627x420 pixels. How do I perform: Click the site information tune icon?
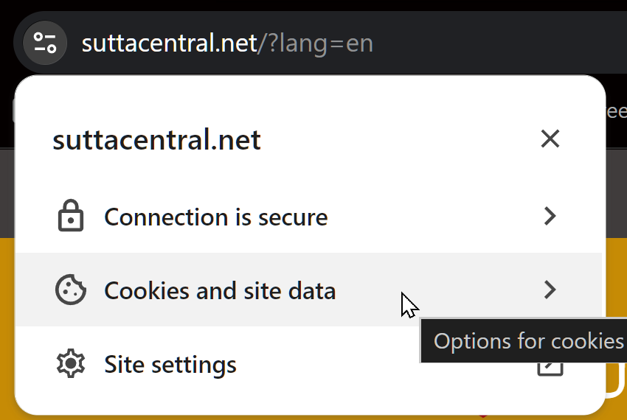[x=45, y=43]
